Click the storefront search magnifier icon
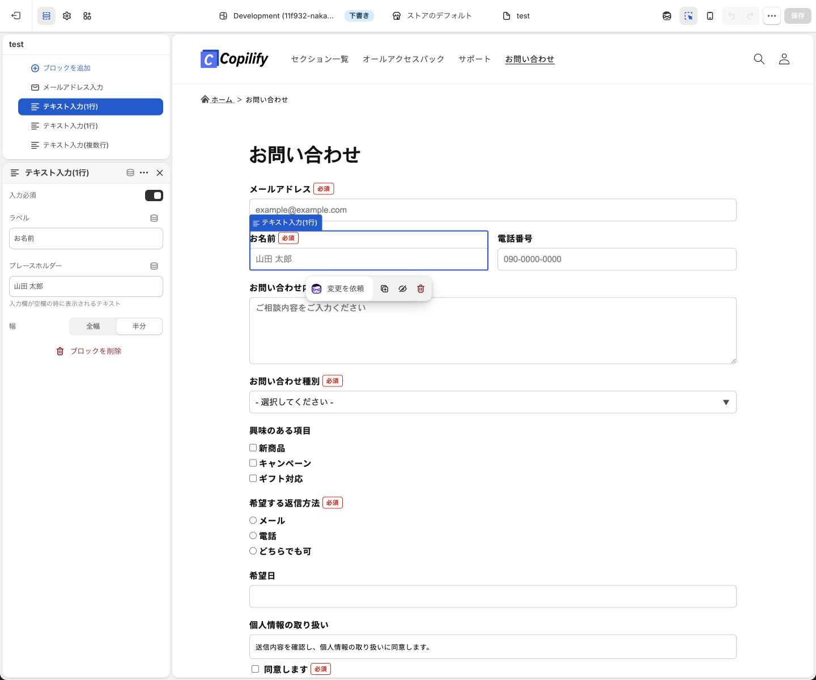The image size is (816, 680). (759, 59)
